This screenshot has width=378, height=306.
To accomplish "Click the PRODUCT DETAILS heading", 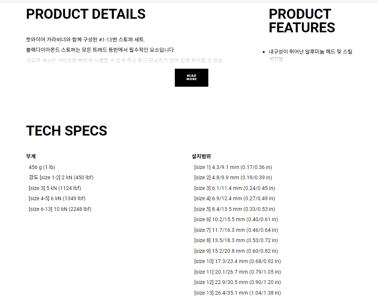I will [x=86, y=14].
